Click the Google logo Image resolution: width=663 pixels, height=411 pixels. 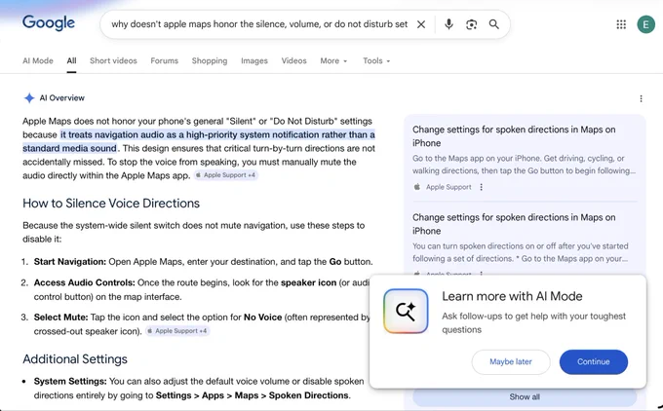(x=49, y=22)
